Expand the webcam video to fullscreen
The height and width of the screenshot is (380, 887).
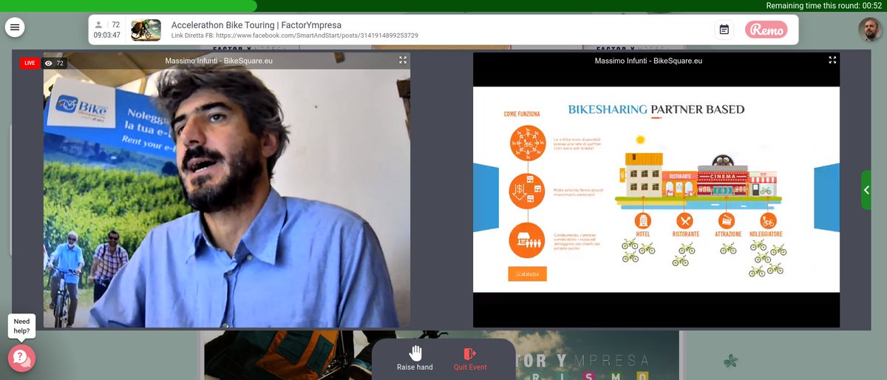[403, 61]
